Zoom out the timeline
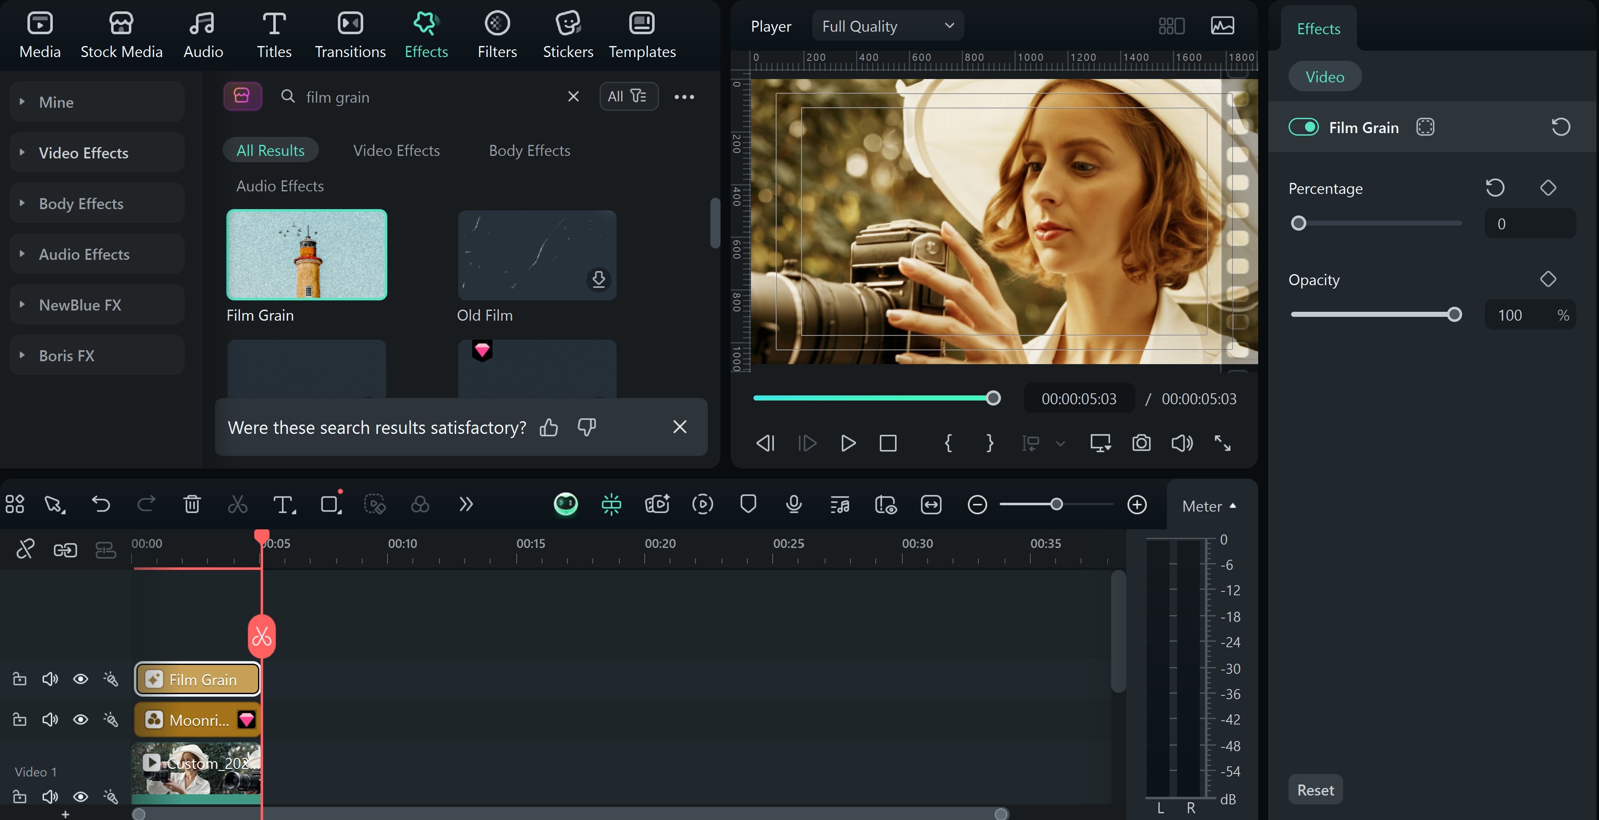 (977, 505)
